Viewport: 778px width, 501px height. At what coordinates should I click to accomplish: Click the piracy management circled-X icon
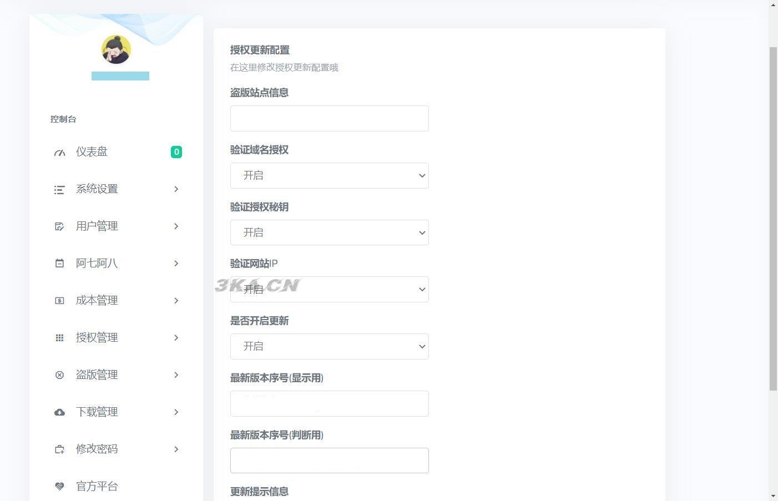[59, 375]
